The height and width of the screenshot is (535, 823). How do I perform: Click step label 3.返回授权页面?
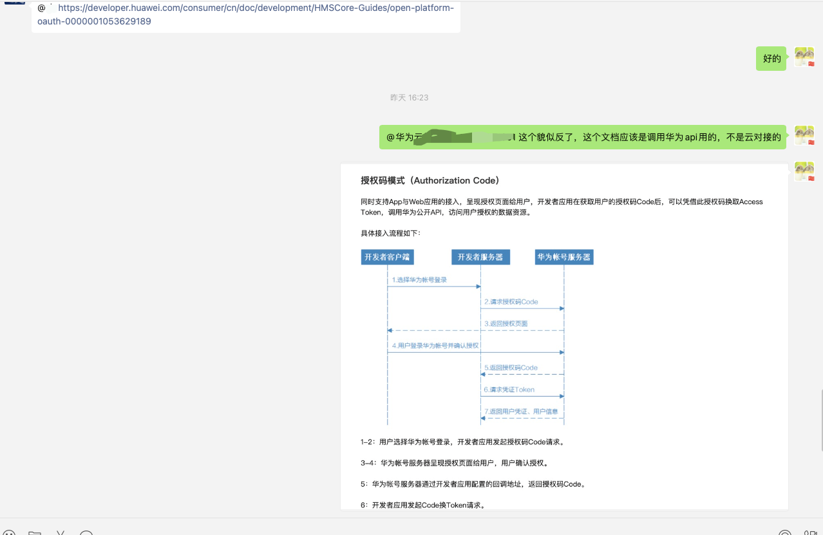click(506, 323)
